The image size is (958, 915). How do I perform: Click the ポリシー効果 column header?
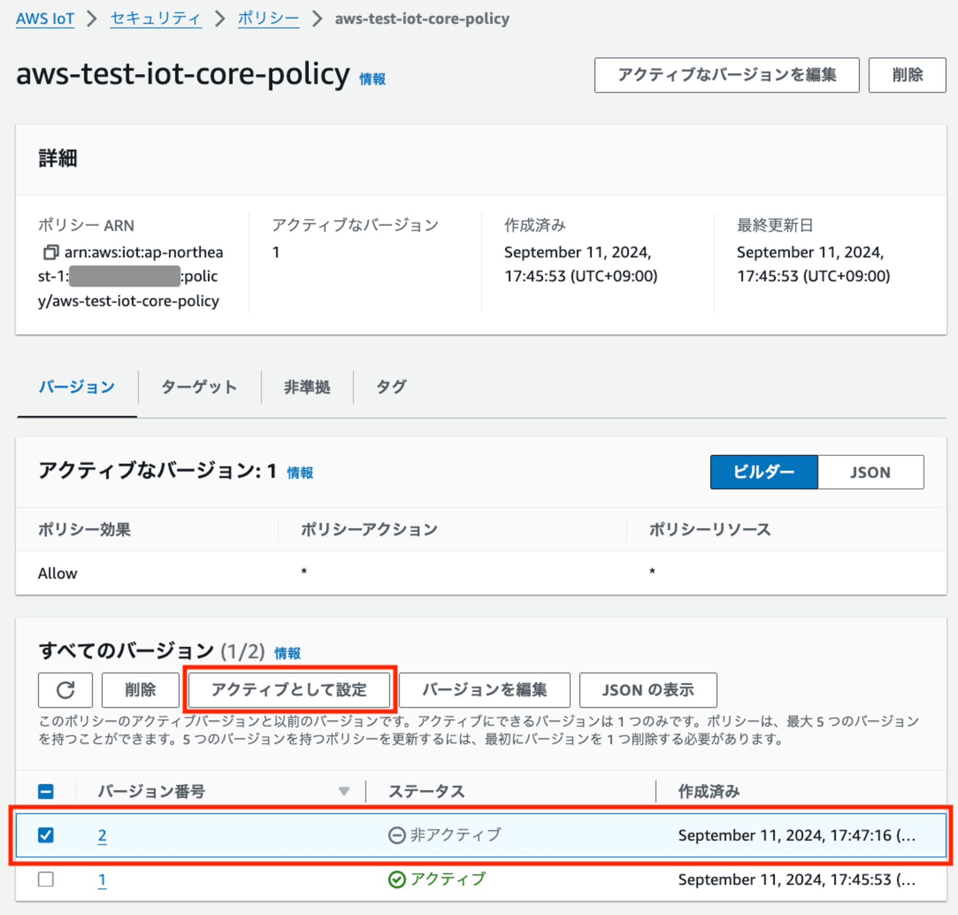[x=84, y=529]
